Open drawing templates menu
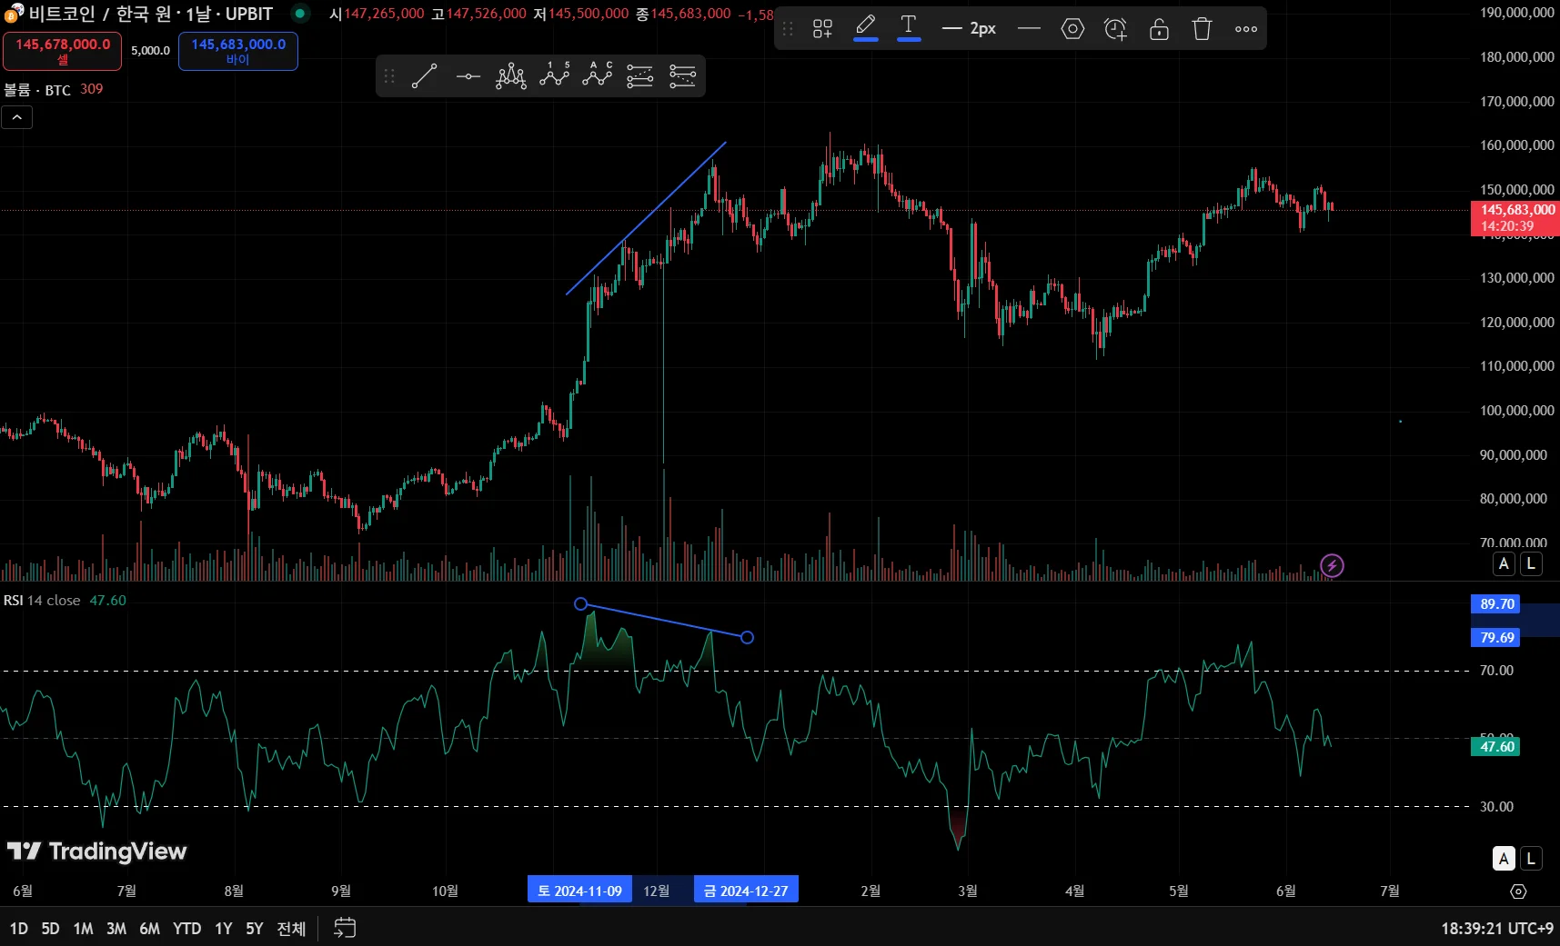The height and width of the screenshot is (946, 1560). tap(822, 29)
